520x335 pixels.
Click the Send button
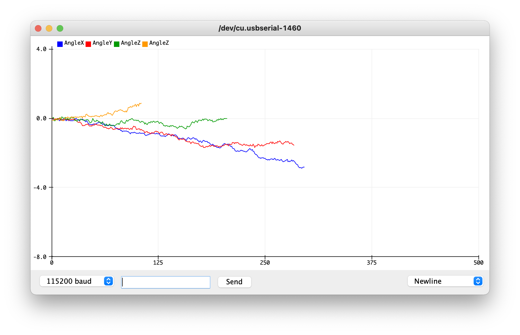(234, 282)
